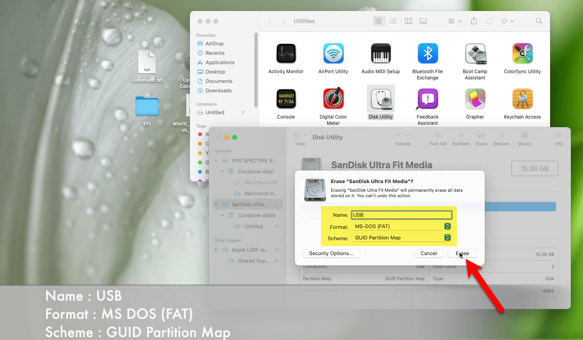The width and height of the screenshot is (583, 340).
Task: Switch Finder to icon view
Action: 378,21
